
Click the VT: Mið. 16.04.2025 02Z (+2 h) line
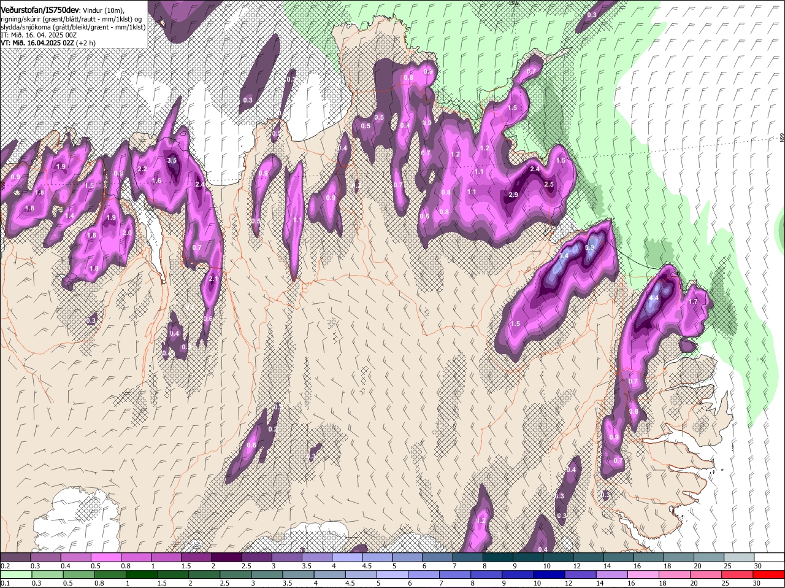(x=48, y=43)
